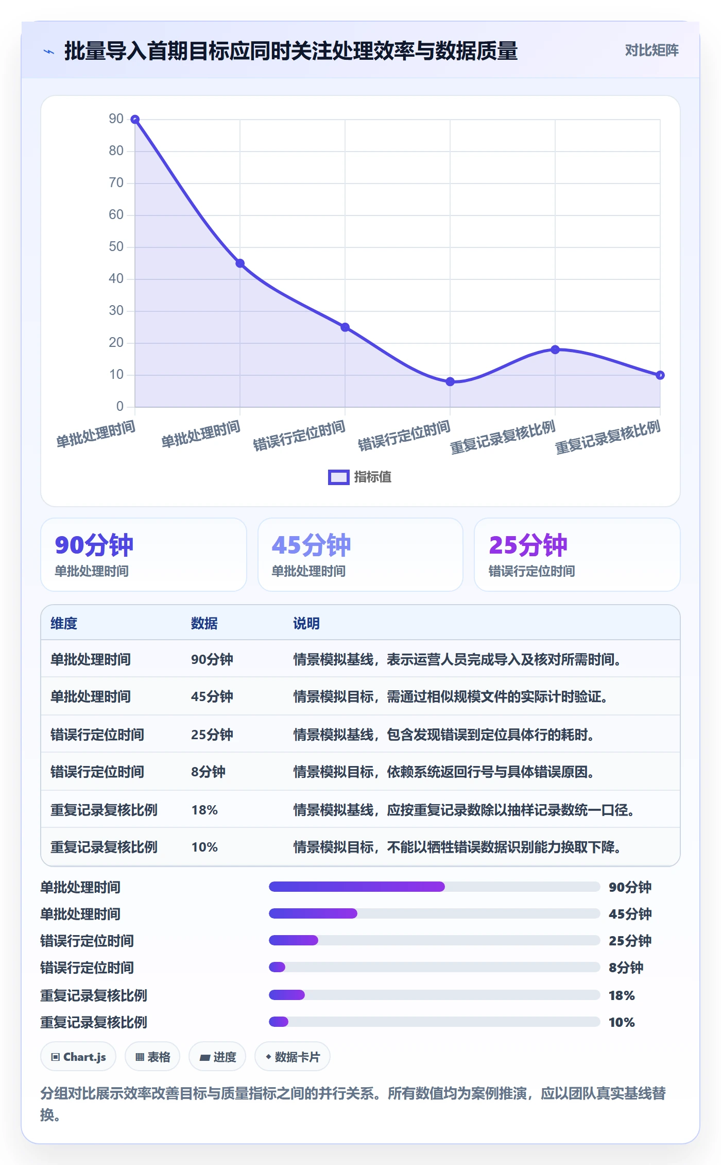The image size is (721, 1165).
Task: Select the 数据卡片 tag chip
Action: pyautogui.click(x=293, y=1057)
